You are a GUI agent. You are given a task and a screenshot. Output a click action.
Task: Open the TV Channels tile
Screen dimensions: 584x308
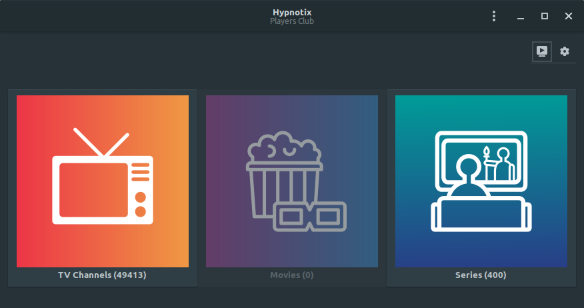coord(103,188)
